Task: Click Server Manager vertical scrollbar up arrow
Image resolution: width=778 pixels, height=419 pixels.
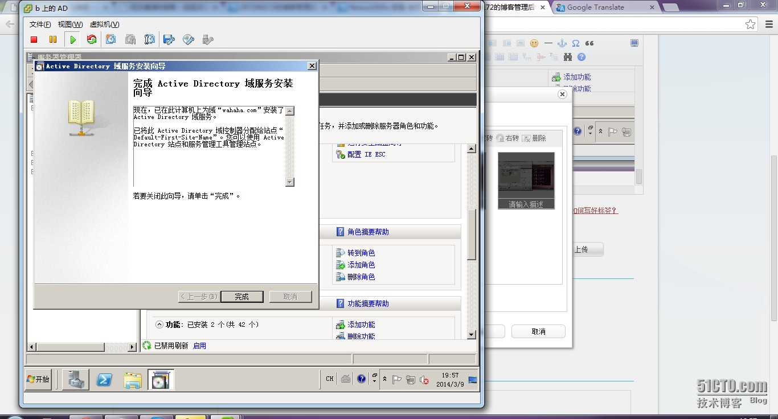Action: pos(471,149)
